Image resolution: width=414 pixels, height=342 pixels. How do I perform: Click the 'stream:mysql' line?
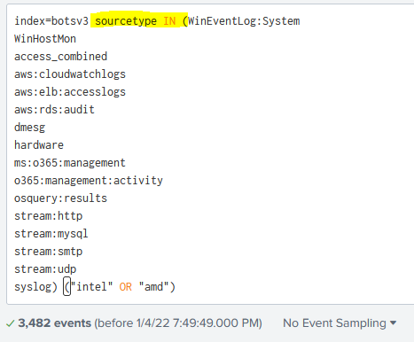(51, 234)
